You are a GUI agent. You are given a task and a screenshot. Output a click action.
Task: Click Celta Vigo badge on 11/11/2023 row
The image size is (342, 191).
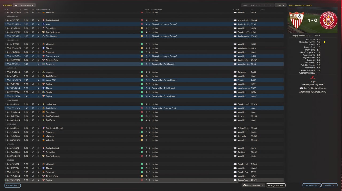coord(44,28)
